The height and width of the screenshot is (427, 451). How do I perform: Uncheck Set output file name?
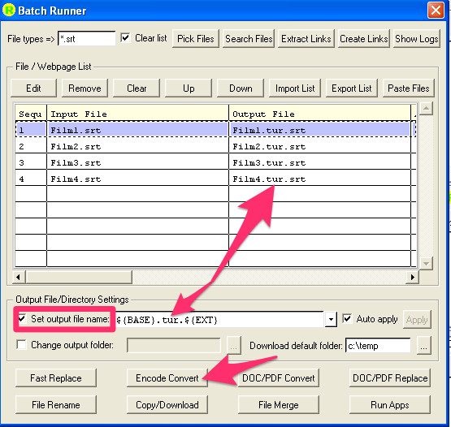pos(22,319)
